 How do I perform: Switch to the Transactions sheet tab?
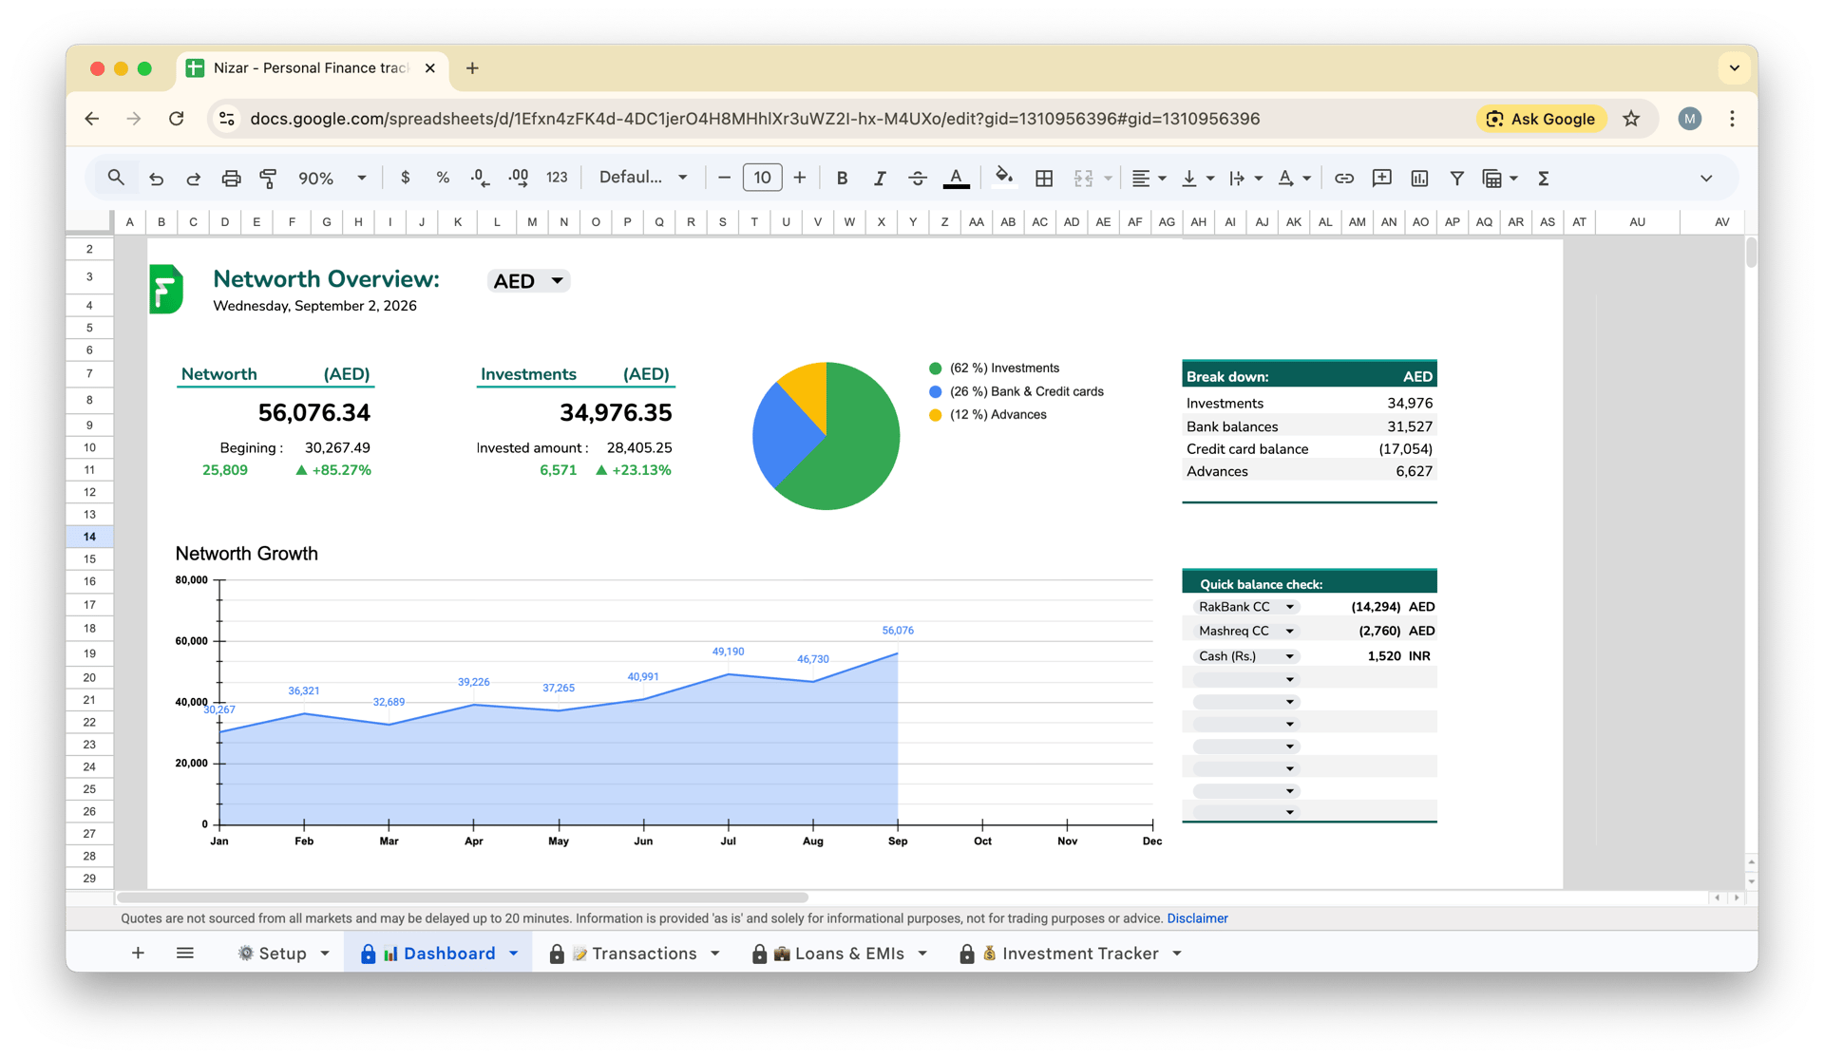643,954
